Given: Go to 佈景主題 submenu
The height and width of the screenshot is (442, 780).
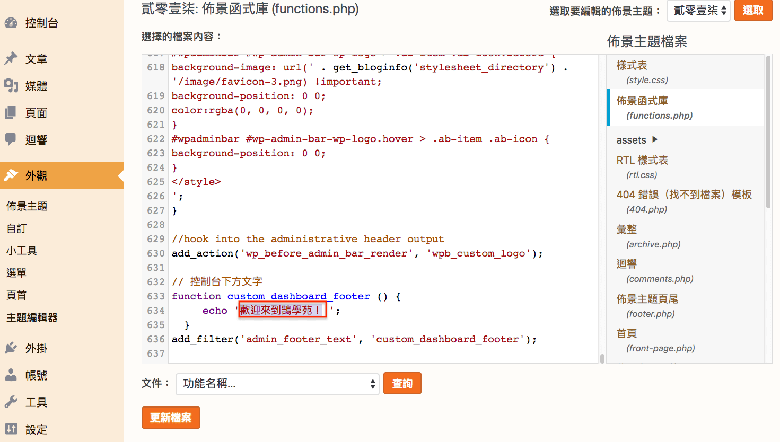Looking at the screenshot, I should point(27,206).
